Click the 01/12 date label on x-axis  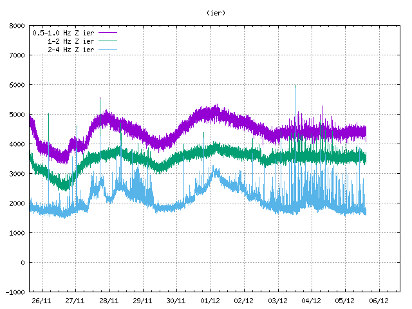click(x=210, y=301)
